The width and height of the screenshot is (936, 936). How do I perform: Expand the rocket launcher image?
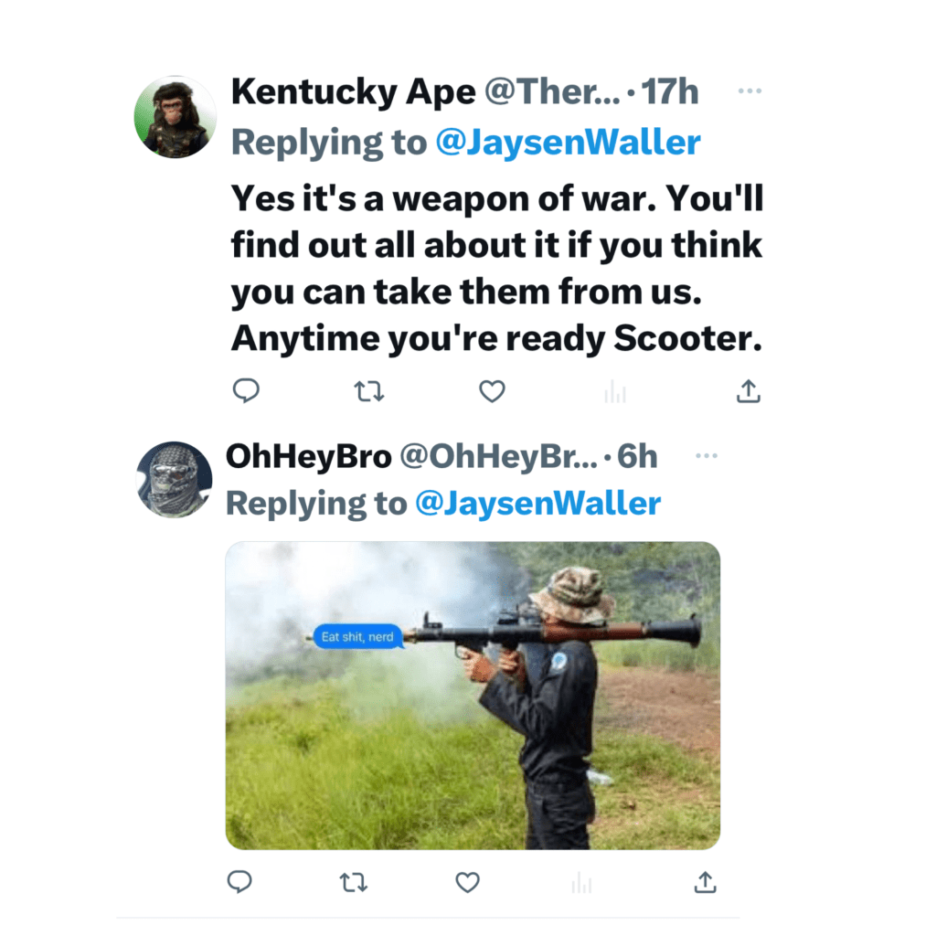(x=473, y=695)
